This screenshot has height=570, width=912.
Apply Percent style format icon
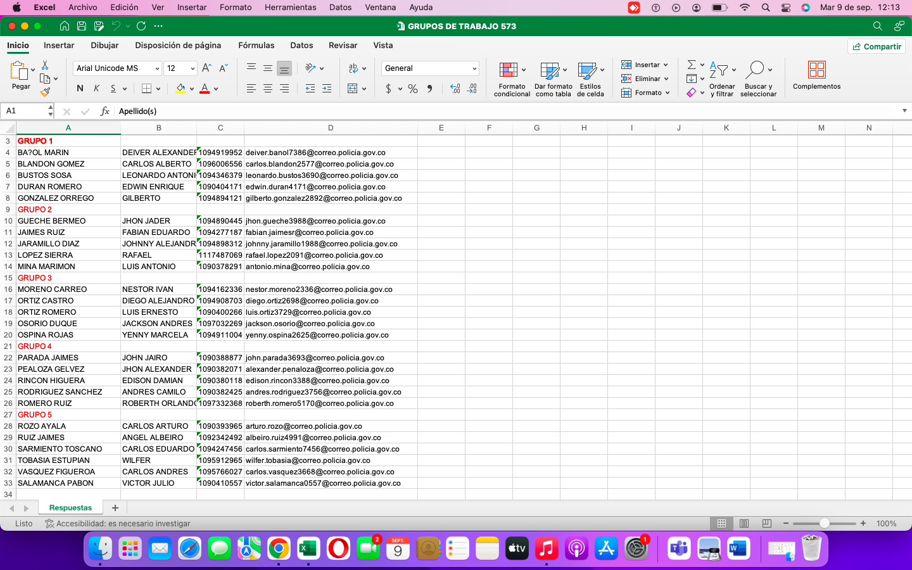pyautogui.click(x=413, y=89)
